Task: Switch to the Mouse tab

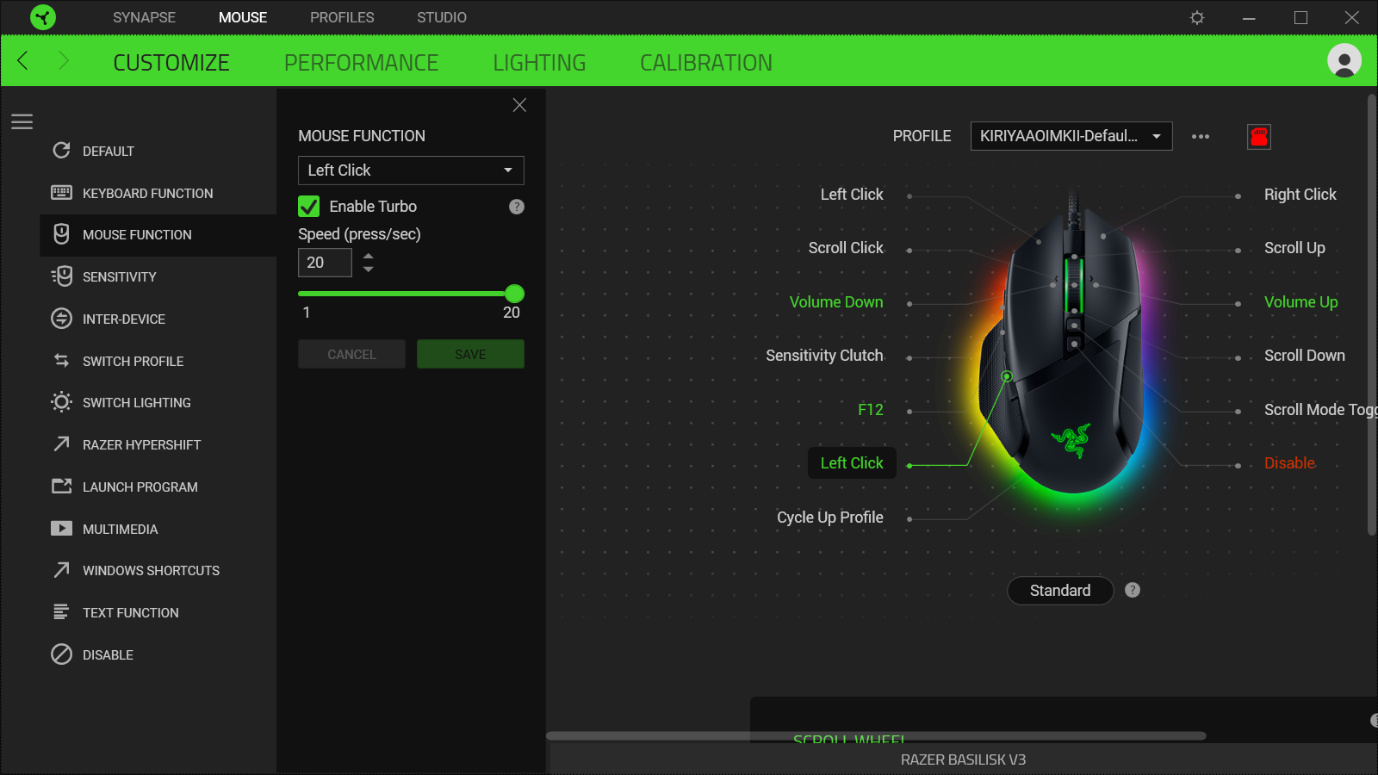Action: (243, 17)
